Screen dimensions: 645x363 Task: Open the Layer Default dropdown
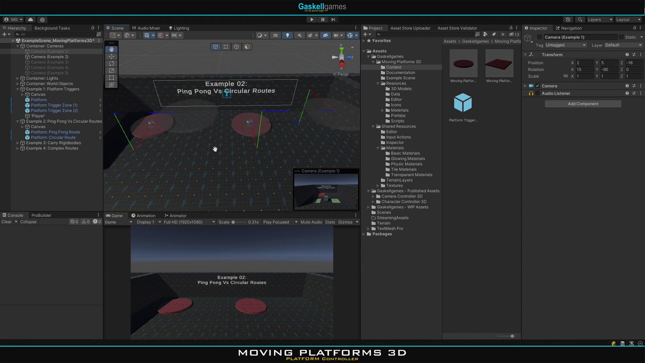click(623, 45)
